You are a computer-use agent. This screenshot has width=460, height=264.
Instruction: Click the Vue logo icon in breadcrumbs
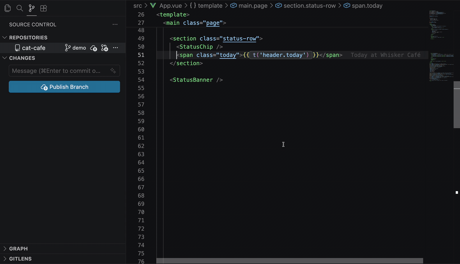pos(153,5)
